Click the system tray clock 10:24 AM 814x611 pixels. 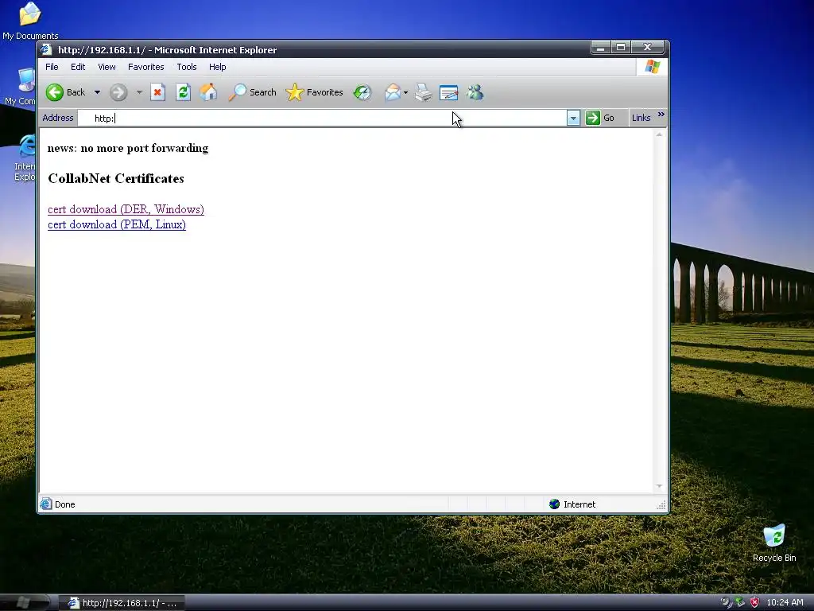point(785,603)
